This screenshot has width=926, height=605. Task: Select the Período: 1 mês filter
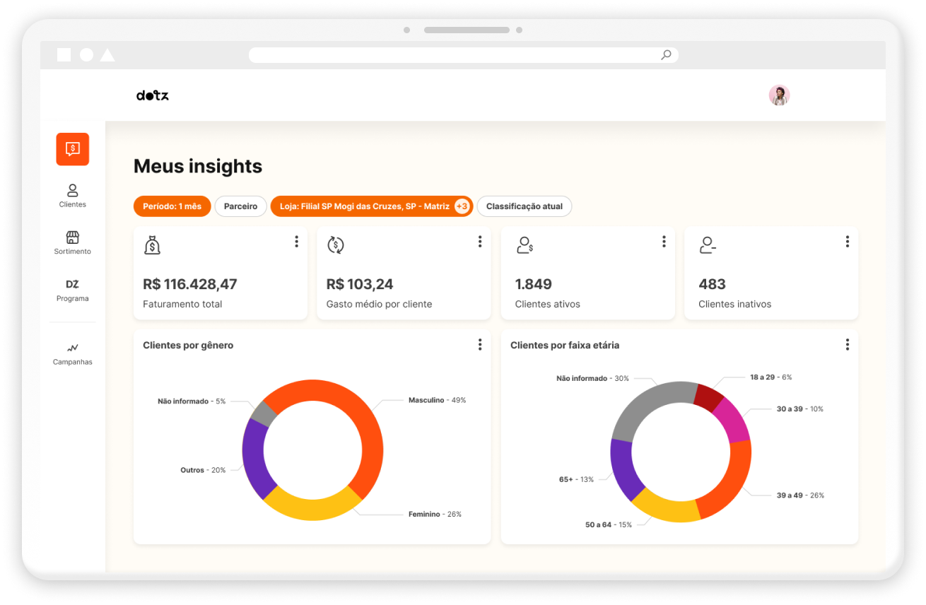point(172,206)
